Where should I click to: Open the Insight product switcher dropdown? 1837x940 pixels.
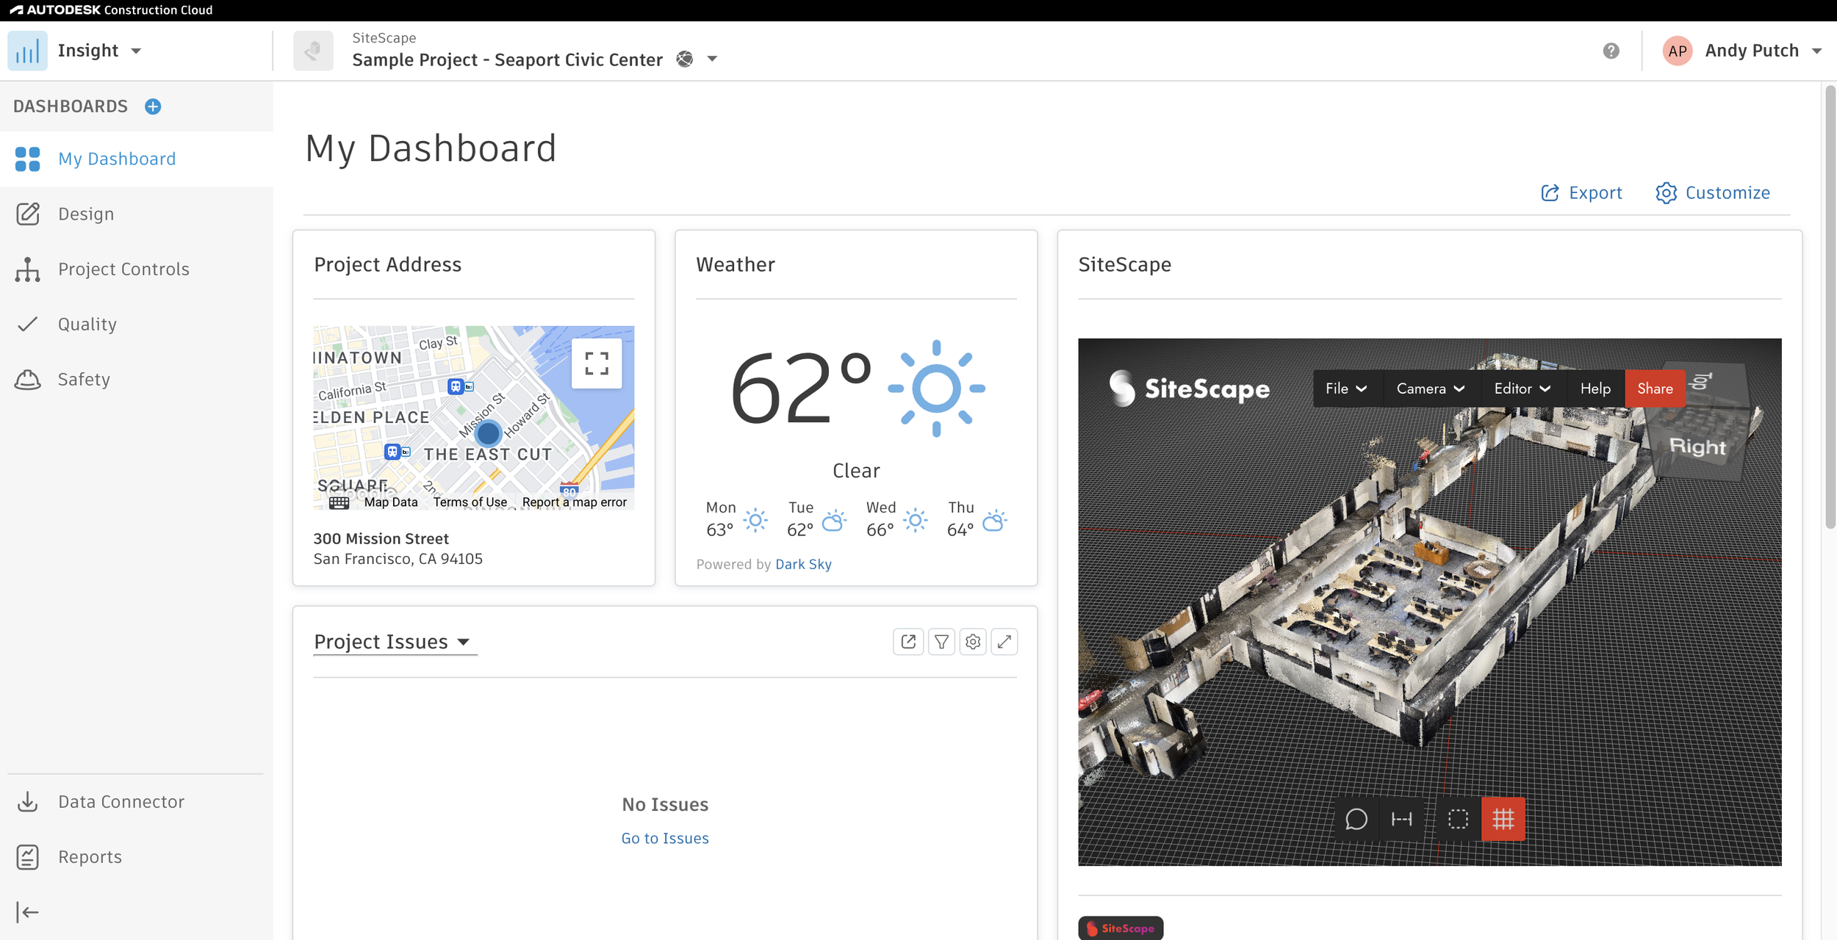click(137, 50)
